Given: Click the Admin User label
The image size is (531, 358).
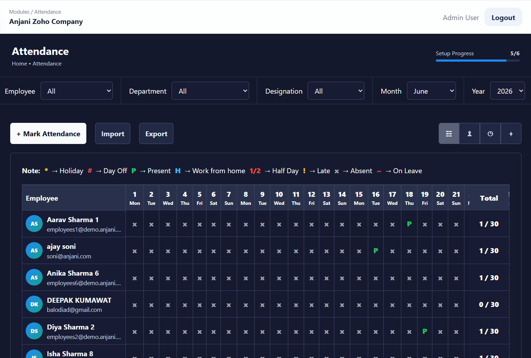Looking at the screenshot, I should coord(461,18).
